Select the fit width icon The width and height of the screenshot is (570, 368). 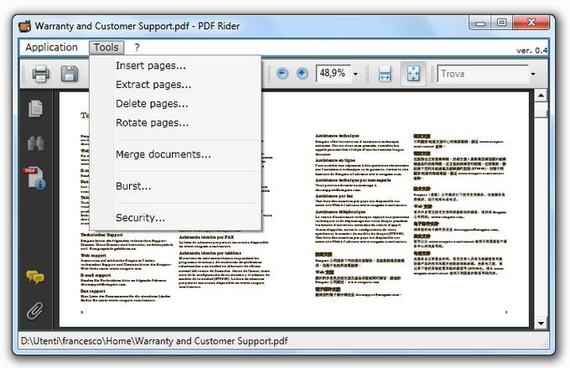[385, 74]
